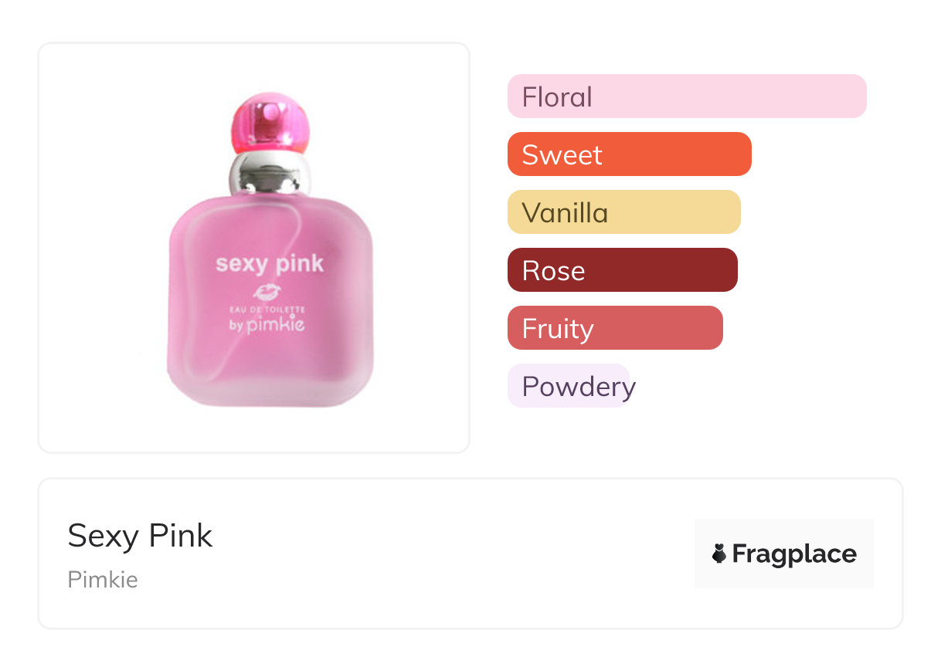Select the pale lavender Powdery accord bar
Screen dimensions: 941x667
[569, 386]
